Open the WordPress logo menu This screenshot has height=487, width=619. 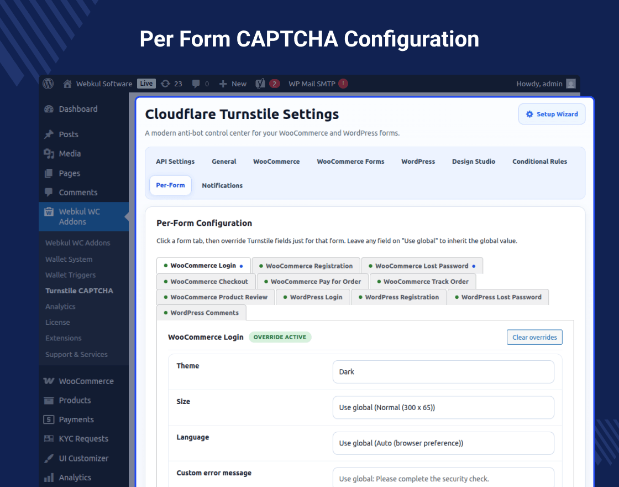pyautogui.click(x=48, y=84)
